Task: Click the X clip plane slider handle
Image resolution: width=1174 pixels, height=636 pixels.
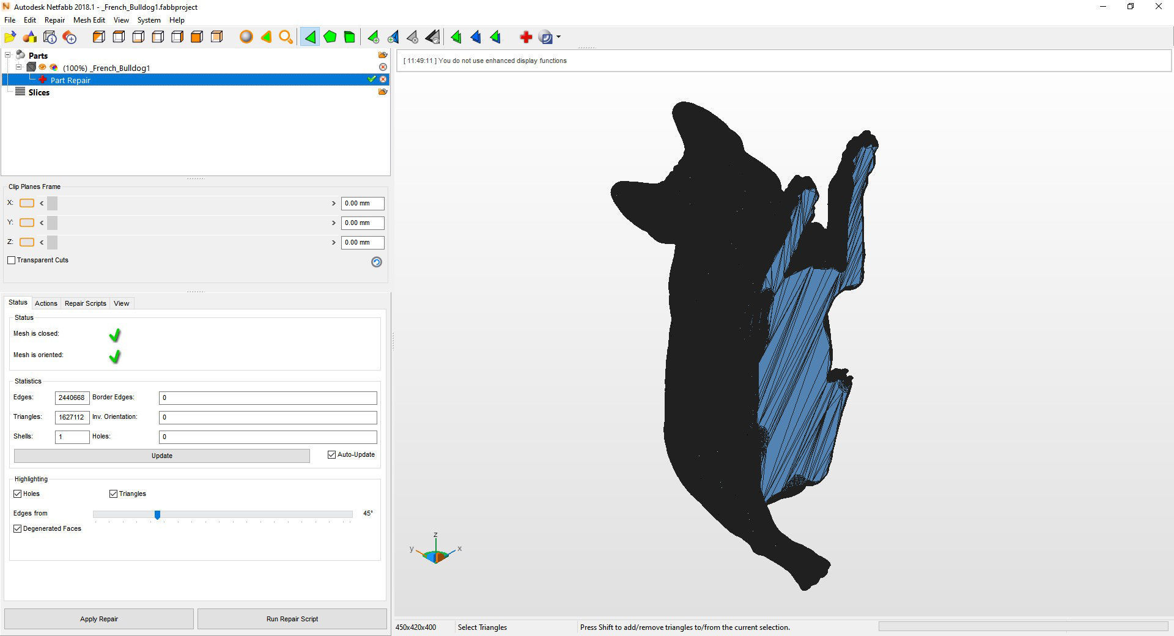Action: [x=52, y=203]
